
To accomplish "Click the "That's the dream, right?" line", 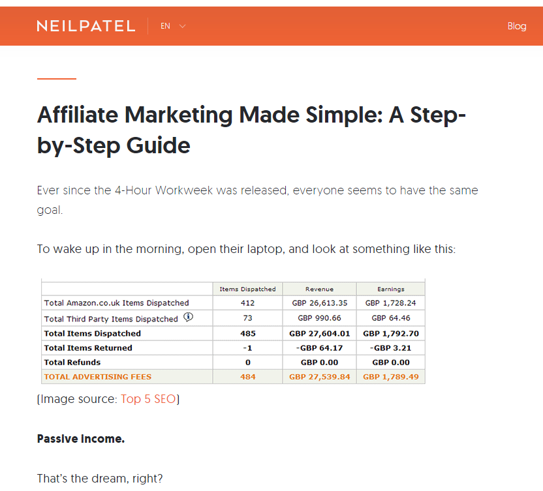I will pos(99,479).
